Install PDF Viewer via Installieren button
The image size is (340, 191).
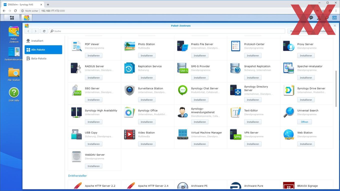(93, 55)
